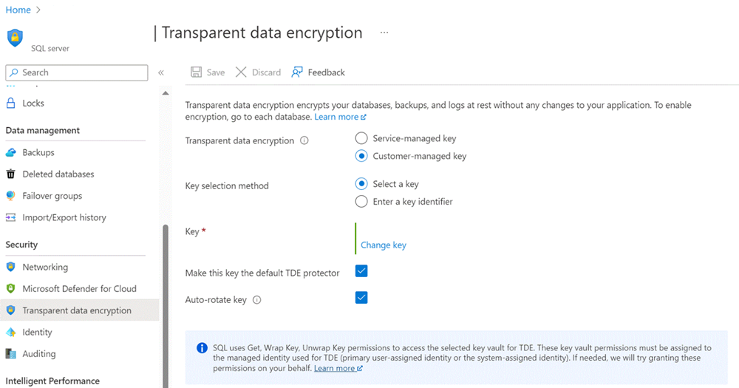This screenshot has height=388, width=739.
Task: Click the Deleted databases trash icon
Action: coord(10,174)
